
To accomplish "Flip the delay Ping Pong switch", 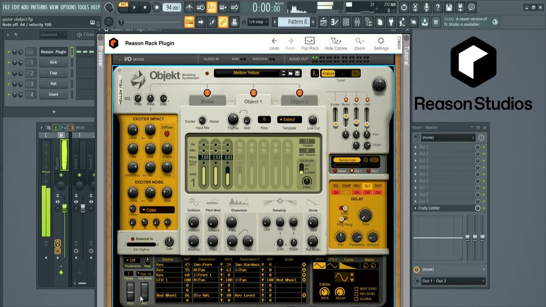I will tap(343, 219).
